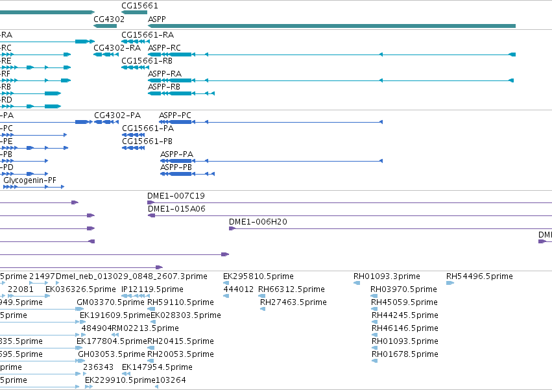Select the ASPP-PC protein label
Image resolution: width=552 pixels, height=390 pixels.
[175, 116]
